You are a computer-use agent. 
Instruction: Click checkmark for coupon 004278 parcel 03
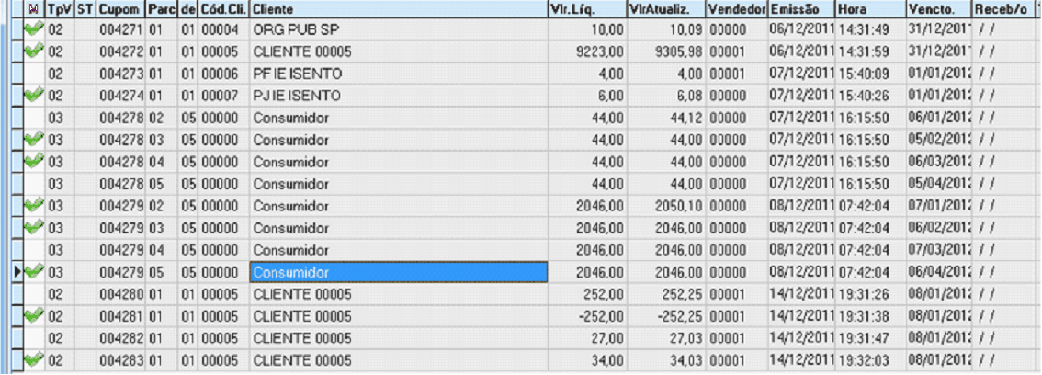[32, 140]
